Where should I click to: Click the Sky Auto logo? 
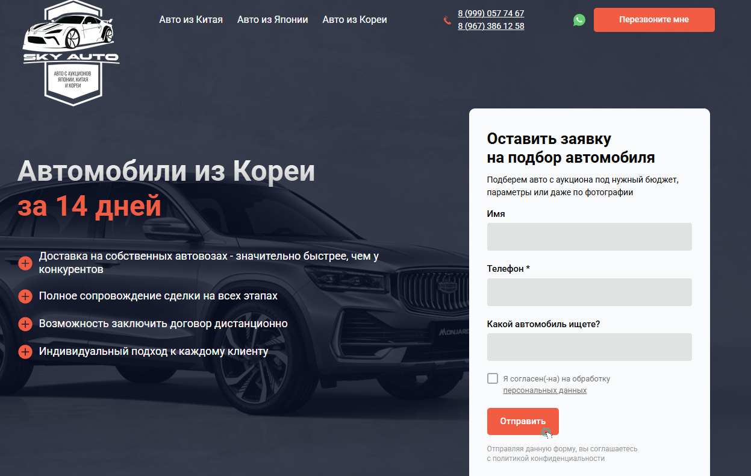[71, 53]
